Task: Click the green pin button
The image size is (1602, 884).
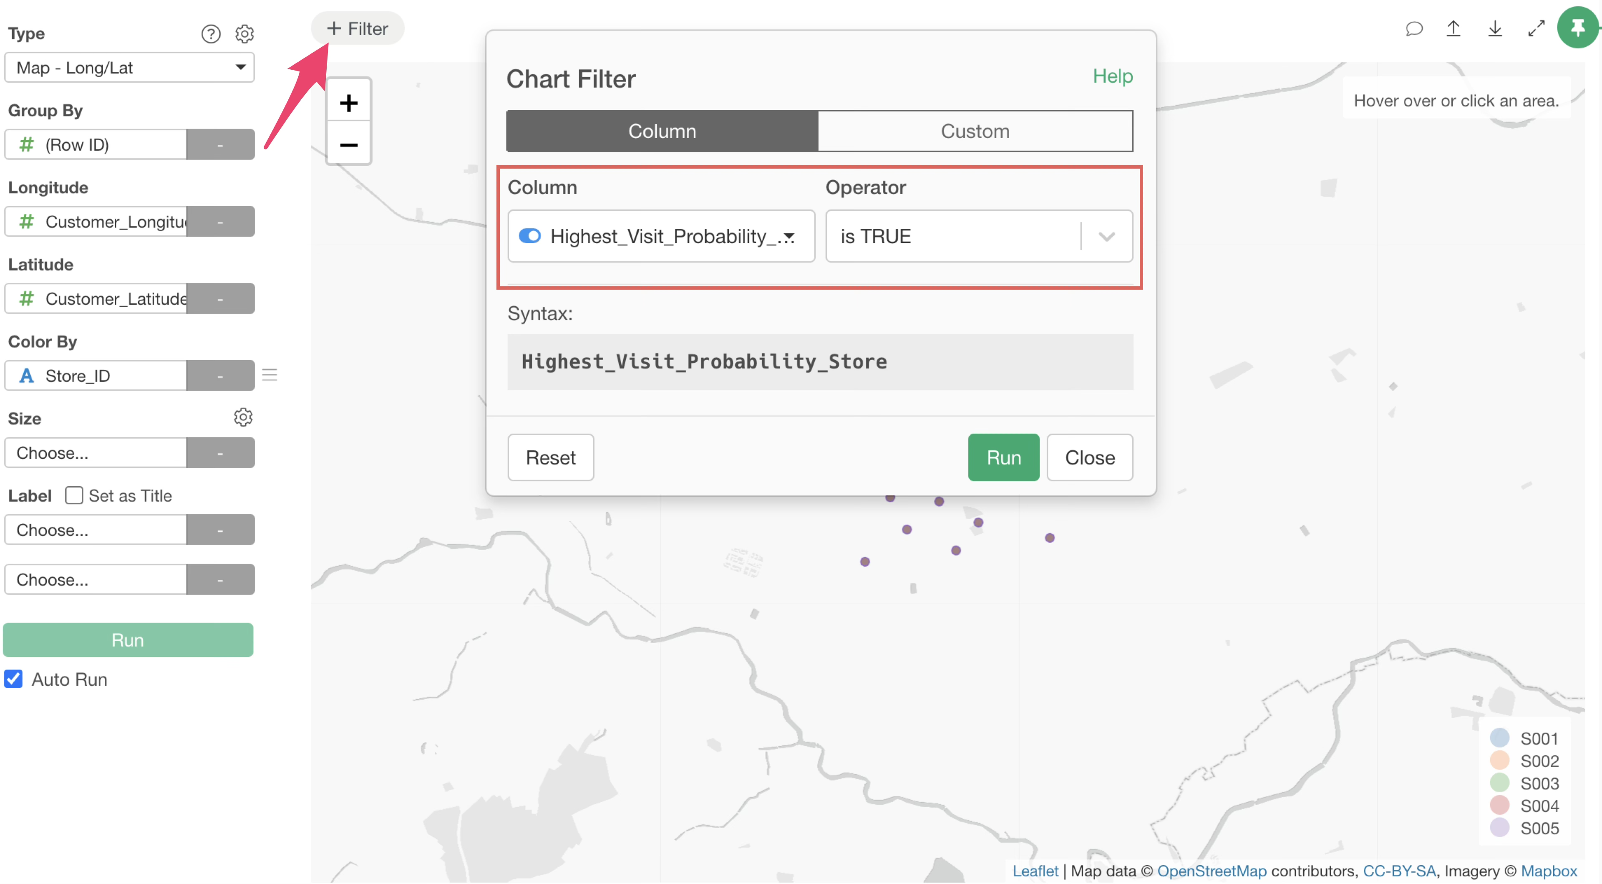Action: pyautogui.click(x=1577, y=28)
